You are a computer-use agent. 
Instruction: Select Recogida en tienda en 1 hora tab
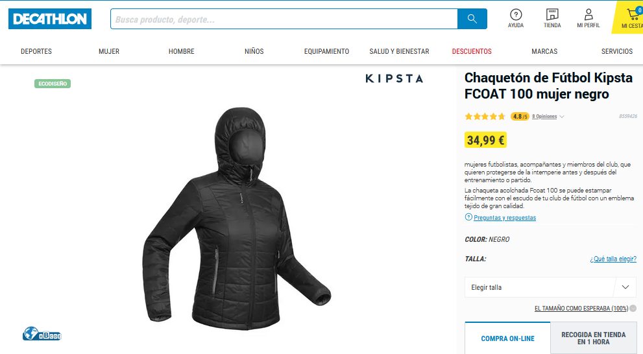[594, 338]
